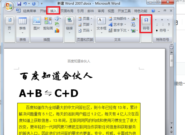Click the line starting 度知道上获取信息

[x=78, y=121]
